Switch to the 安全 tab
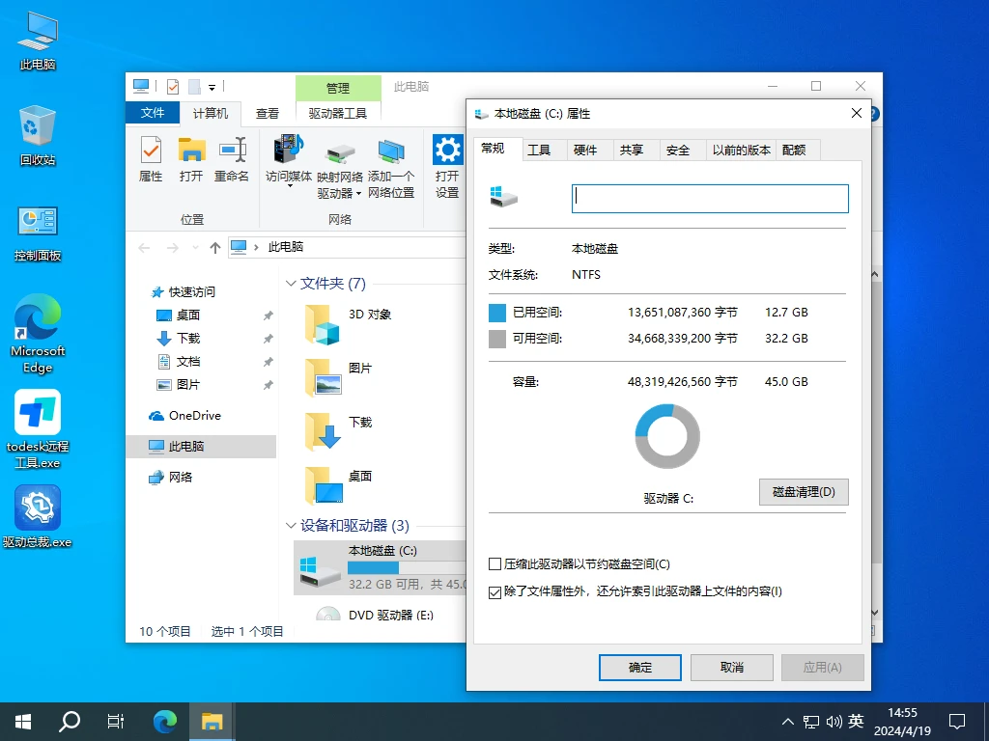The width and height of the screenshot is (989, 741). pyautogui.click(x=678, y=150)
